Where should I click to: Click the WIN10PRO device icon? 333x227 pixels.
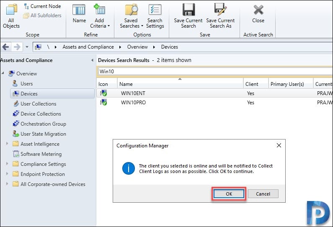(103, 102)
